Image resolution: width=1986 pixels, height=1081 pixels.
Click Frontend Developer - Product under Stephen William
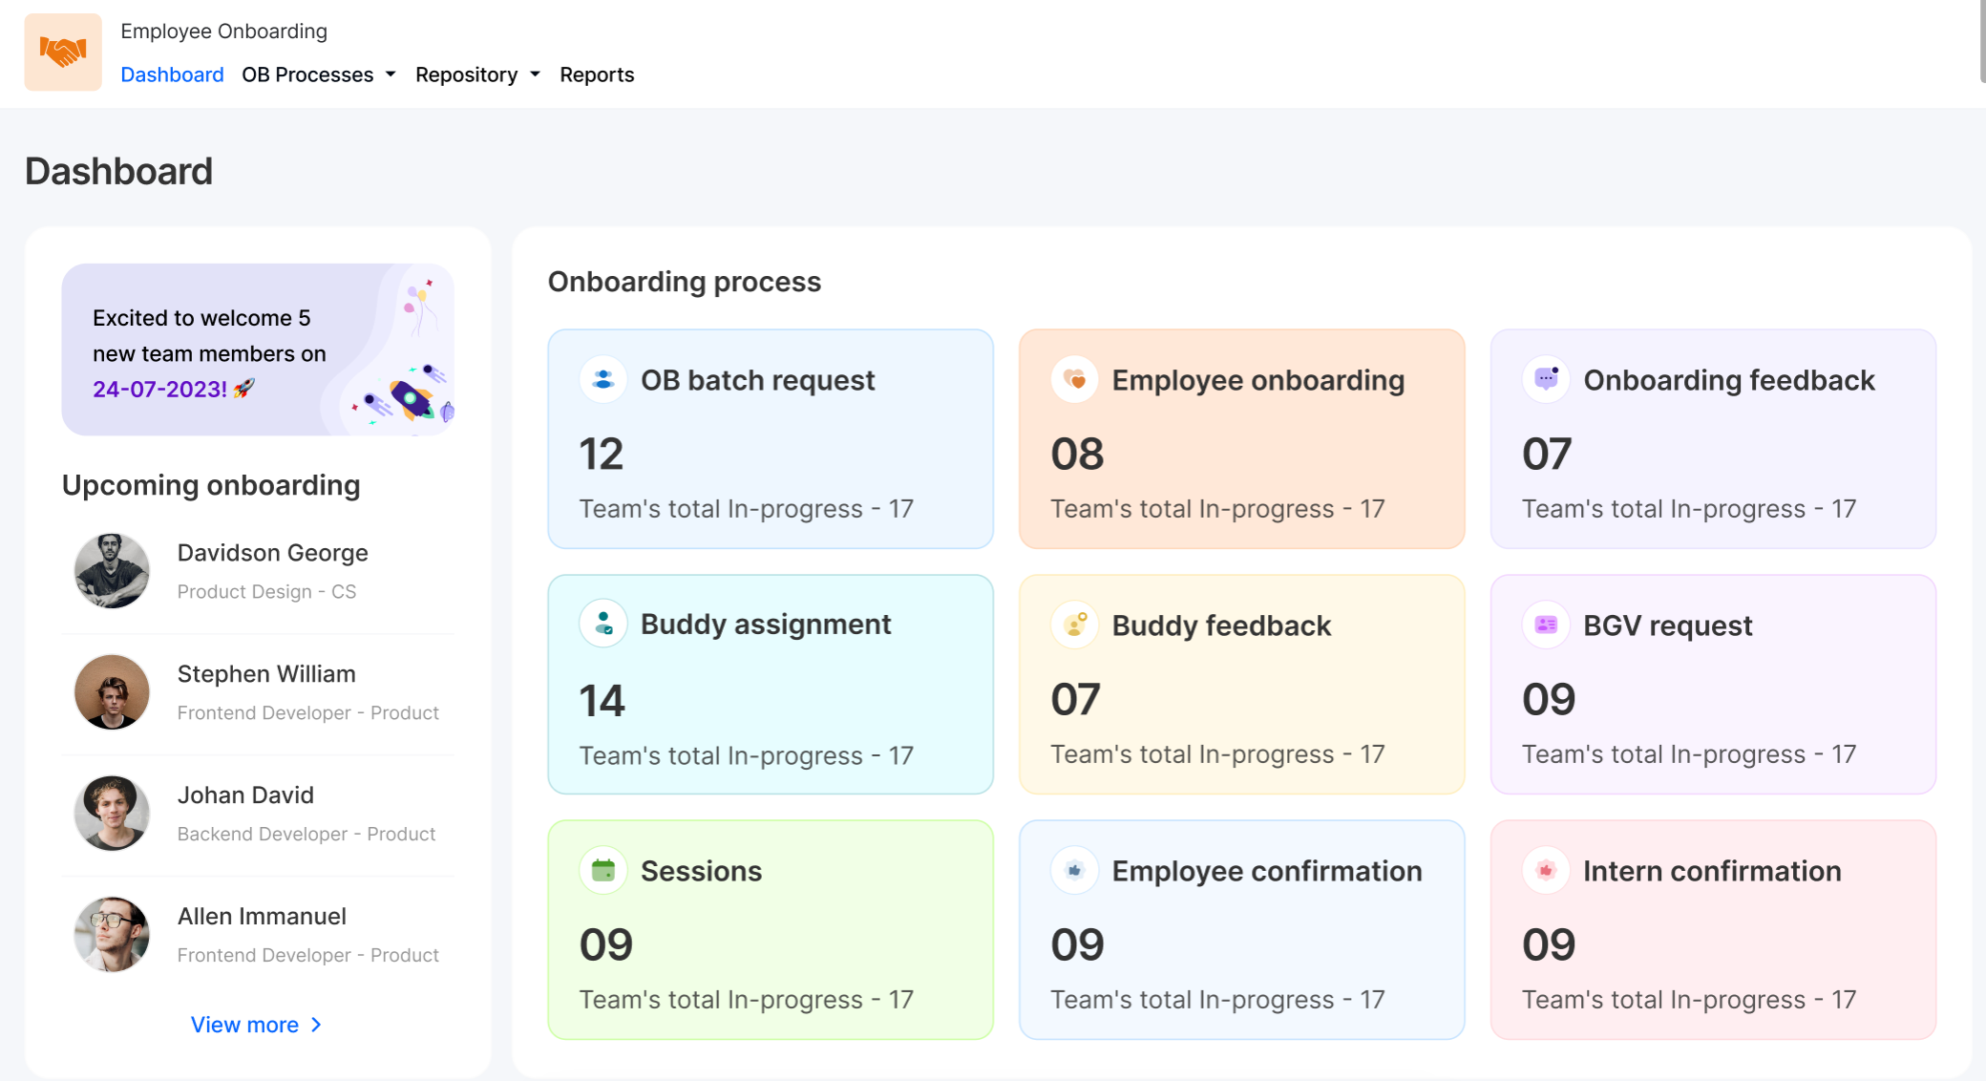point(307,713)
